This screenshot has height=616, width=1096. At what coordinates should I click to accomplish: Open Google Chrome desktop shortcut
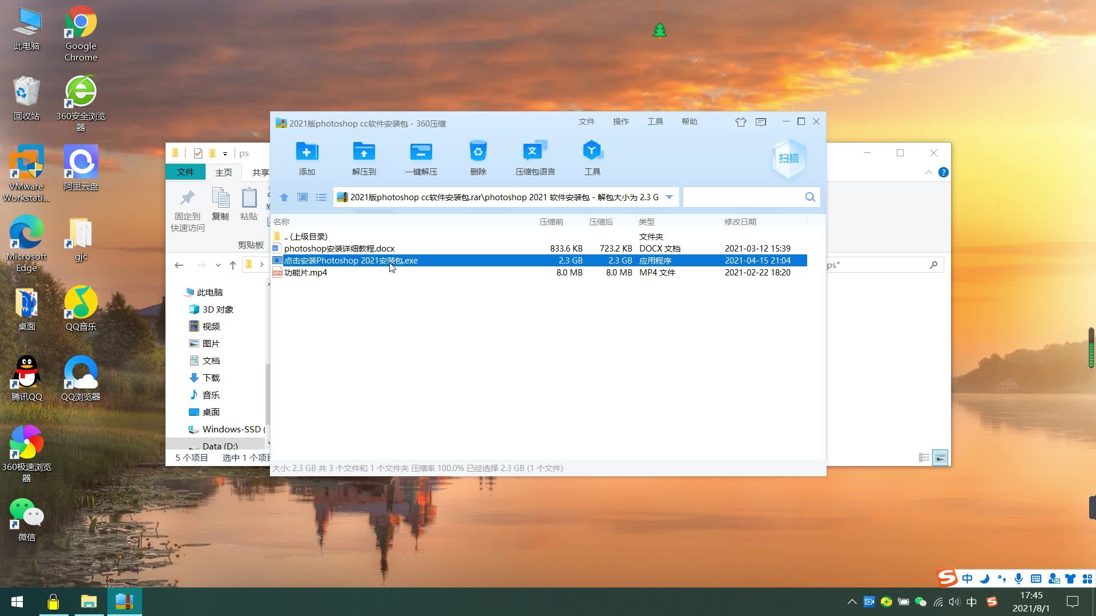tap(81, 33)
